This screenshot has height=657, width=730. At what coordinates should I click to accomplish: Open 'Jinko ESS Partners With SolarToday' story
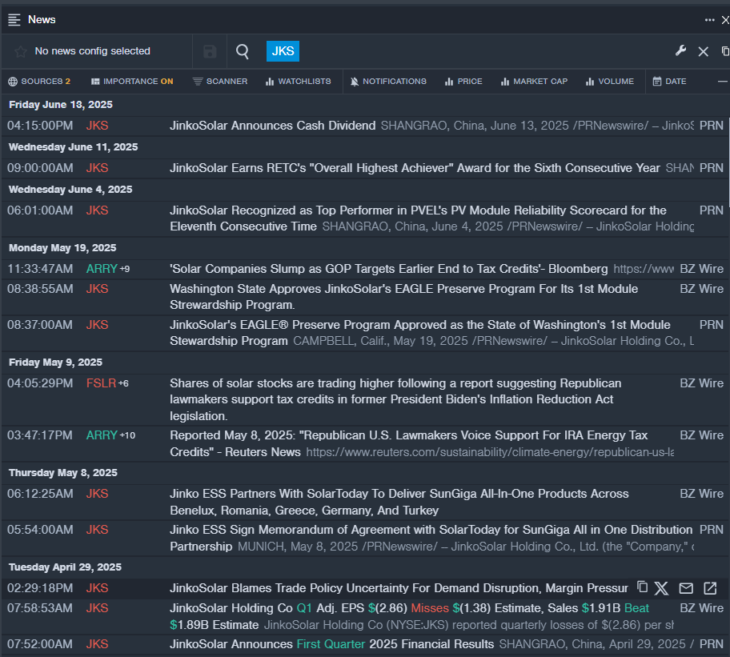point(399,502)
